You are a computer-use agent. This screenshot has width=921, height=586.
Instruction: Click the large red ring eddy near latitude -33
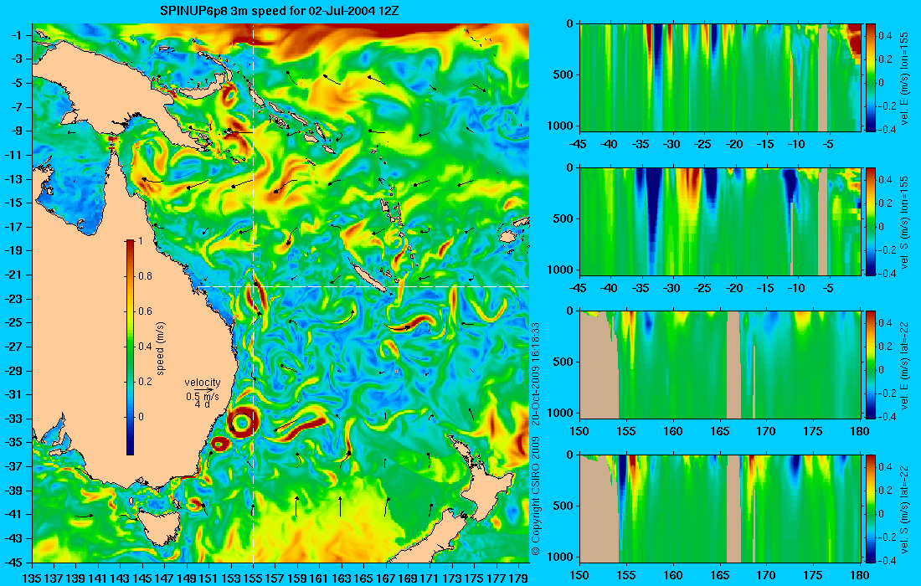(241, 422)
